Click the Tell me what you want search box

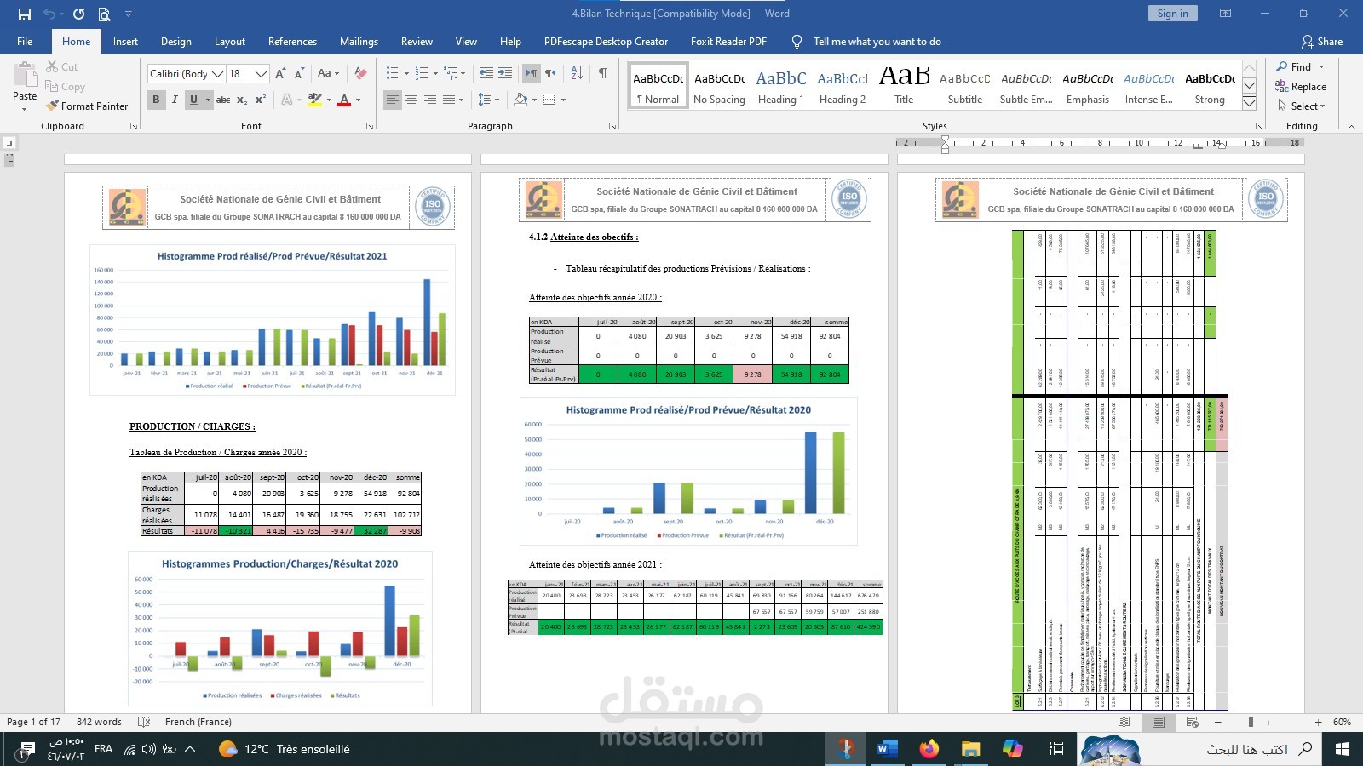click(x=877, y=42)
